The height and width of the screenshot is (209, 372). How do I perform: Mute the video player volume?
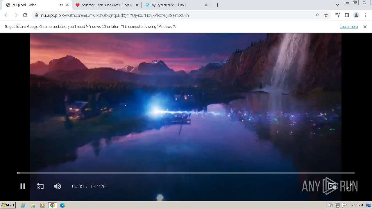click(x=58, y=186)
